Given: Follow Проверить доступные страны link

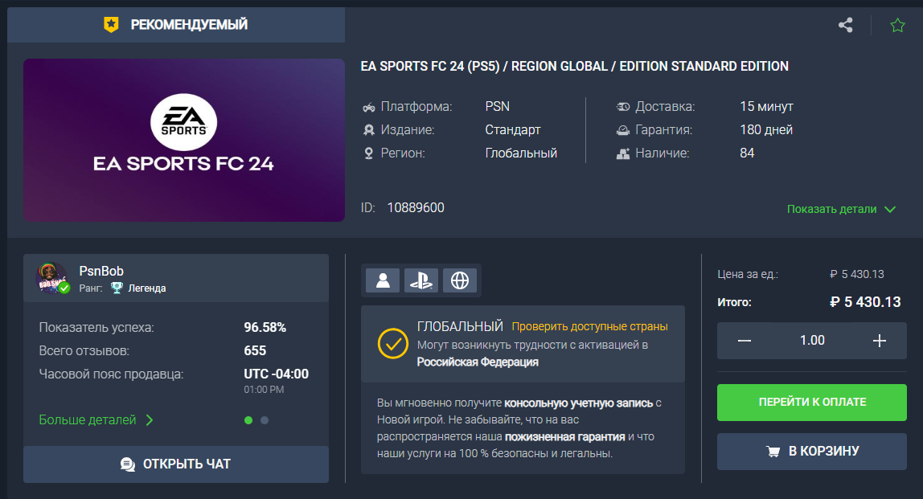Looking at the screenshot, I should click(589, 326).
